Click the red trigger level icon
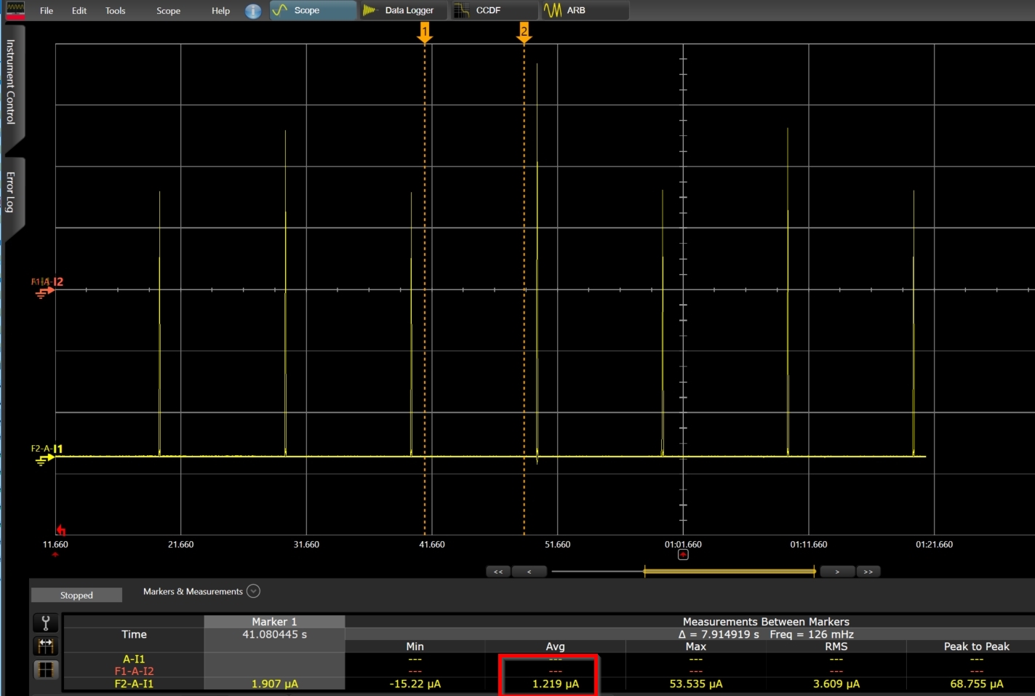This screenshot has width=1035, height=696. pos(61,530)
